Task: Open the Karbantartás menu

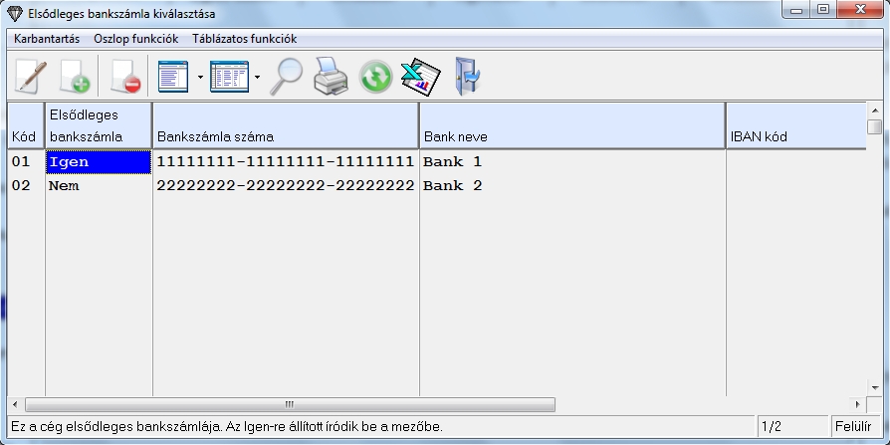Action: coord(47,39)
